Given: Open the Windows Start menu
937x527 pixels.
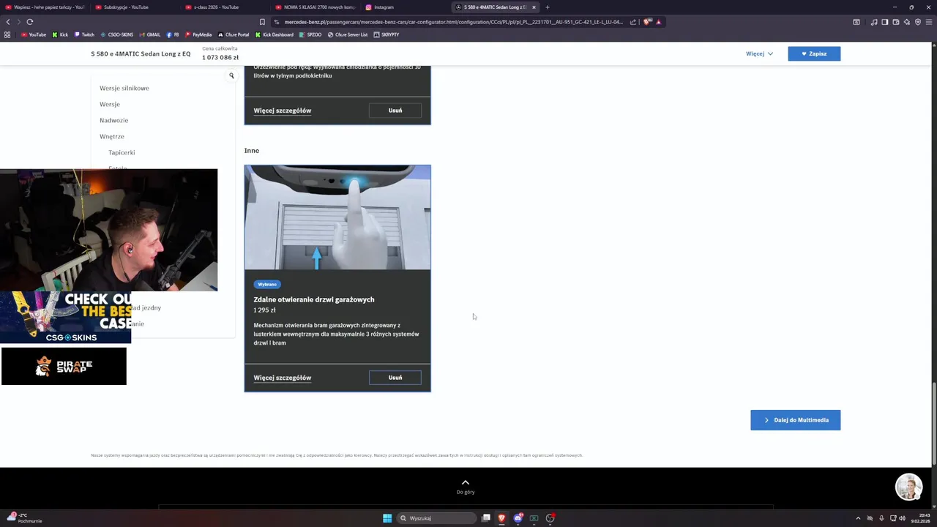Looking at the screenshot, I should pos(387,518).
